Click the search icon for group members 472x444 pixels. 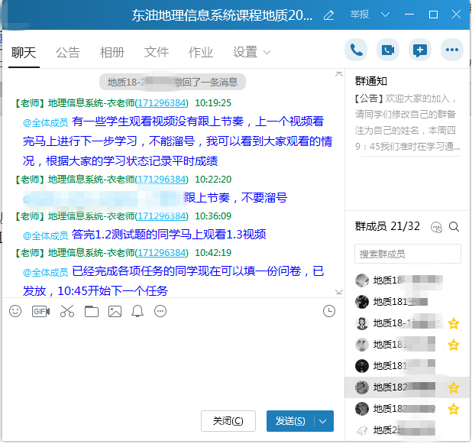(454, 227)
